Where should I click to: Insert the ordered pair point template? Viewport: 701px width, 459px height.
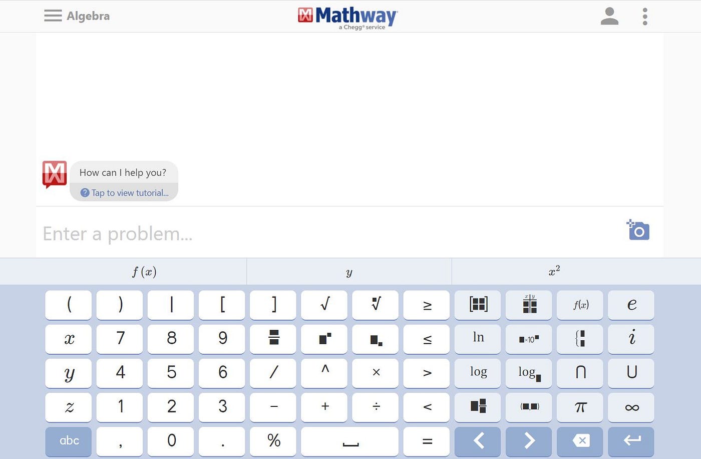tap(529, 407)
